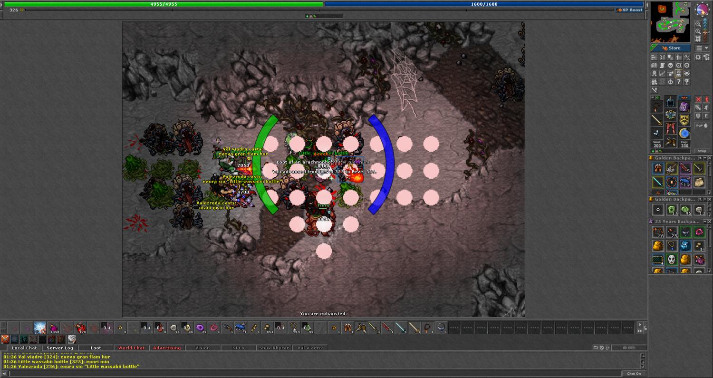Open the Vision chat tab

[202, 348]
